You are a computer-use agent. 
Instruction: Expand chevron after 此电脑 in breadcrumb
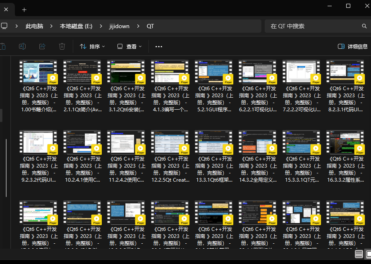tap(52, 26)
